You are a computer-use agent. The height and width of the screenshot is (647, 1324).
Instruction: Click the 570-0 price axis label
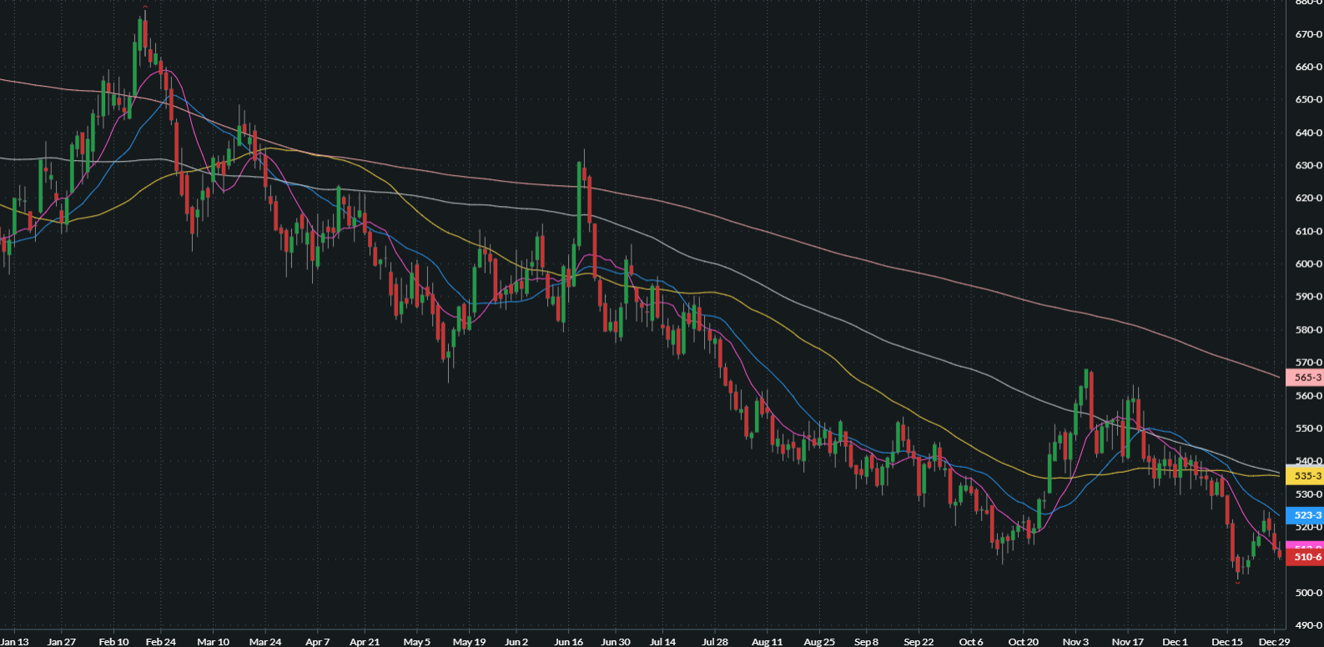[1308, 363]
